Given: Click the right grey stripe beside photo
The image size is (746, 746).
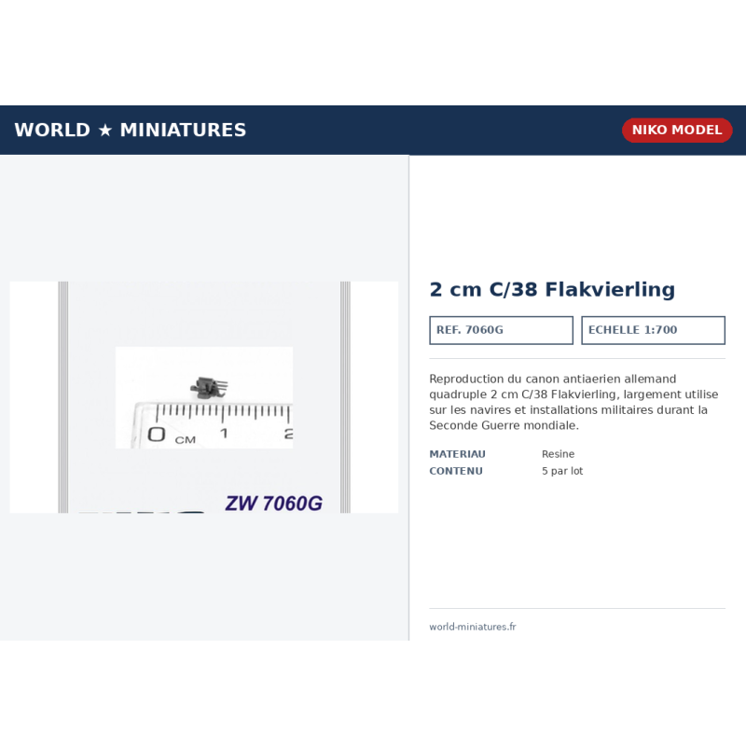Looking at the screenshot, I should (x=345, y=397).
